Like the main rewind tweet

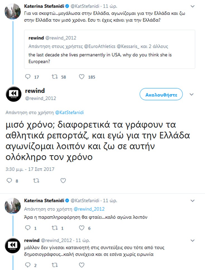click(x=63, y=181)
